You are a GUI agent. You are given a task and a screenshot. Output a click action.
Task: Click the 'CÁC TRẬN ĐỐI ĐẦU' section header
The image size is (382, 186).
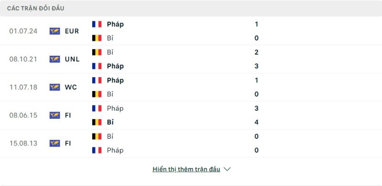coord(35,9)
